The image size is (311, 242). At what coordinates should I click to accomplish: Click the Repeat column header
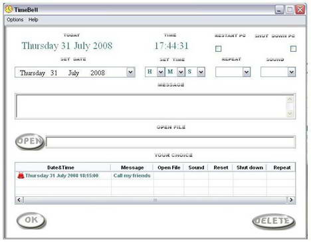coord(282,168)
